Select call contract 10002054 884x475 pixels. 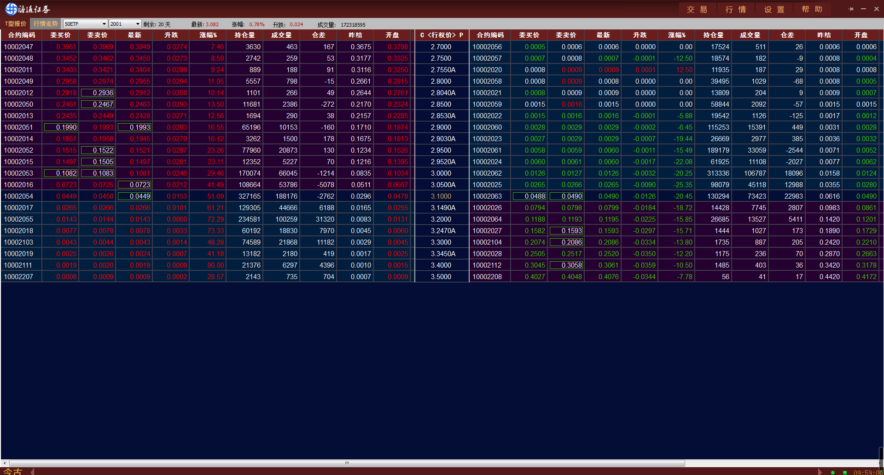tap(19, 196)
